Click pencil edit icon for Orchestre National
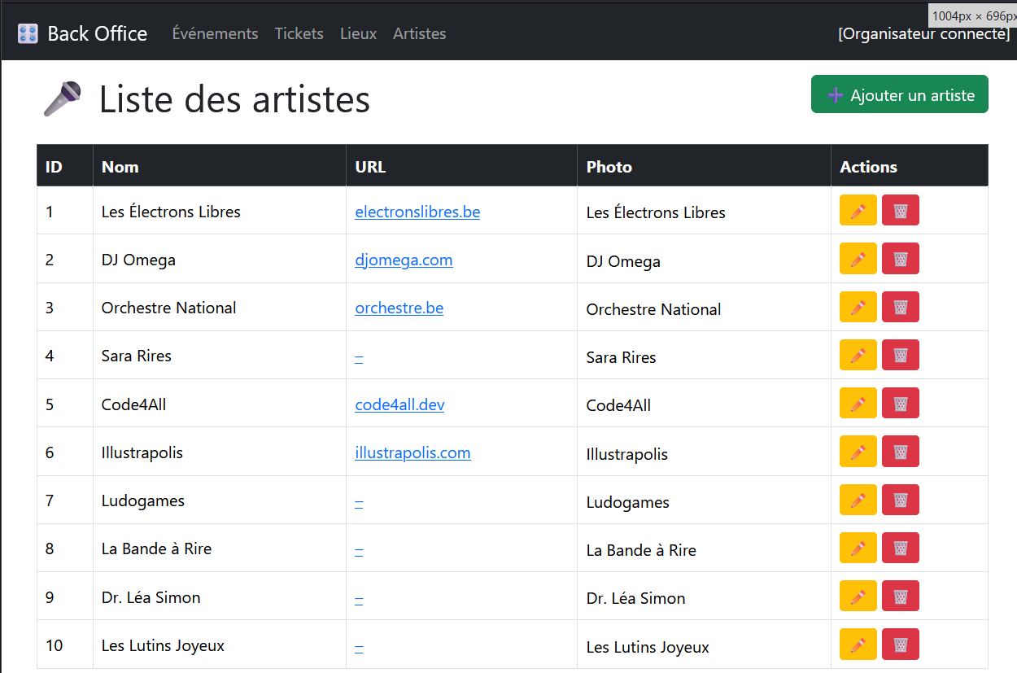Image resolution: width=1017 pixels, height=673 pixels. (x=858, y=307)
